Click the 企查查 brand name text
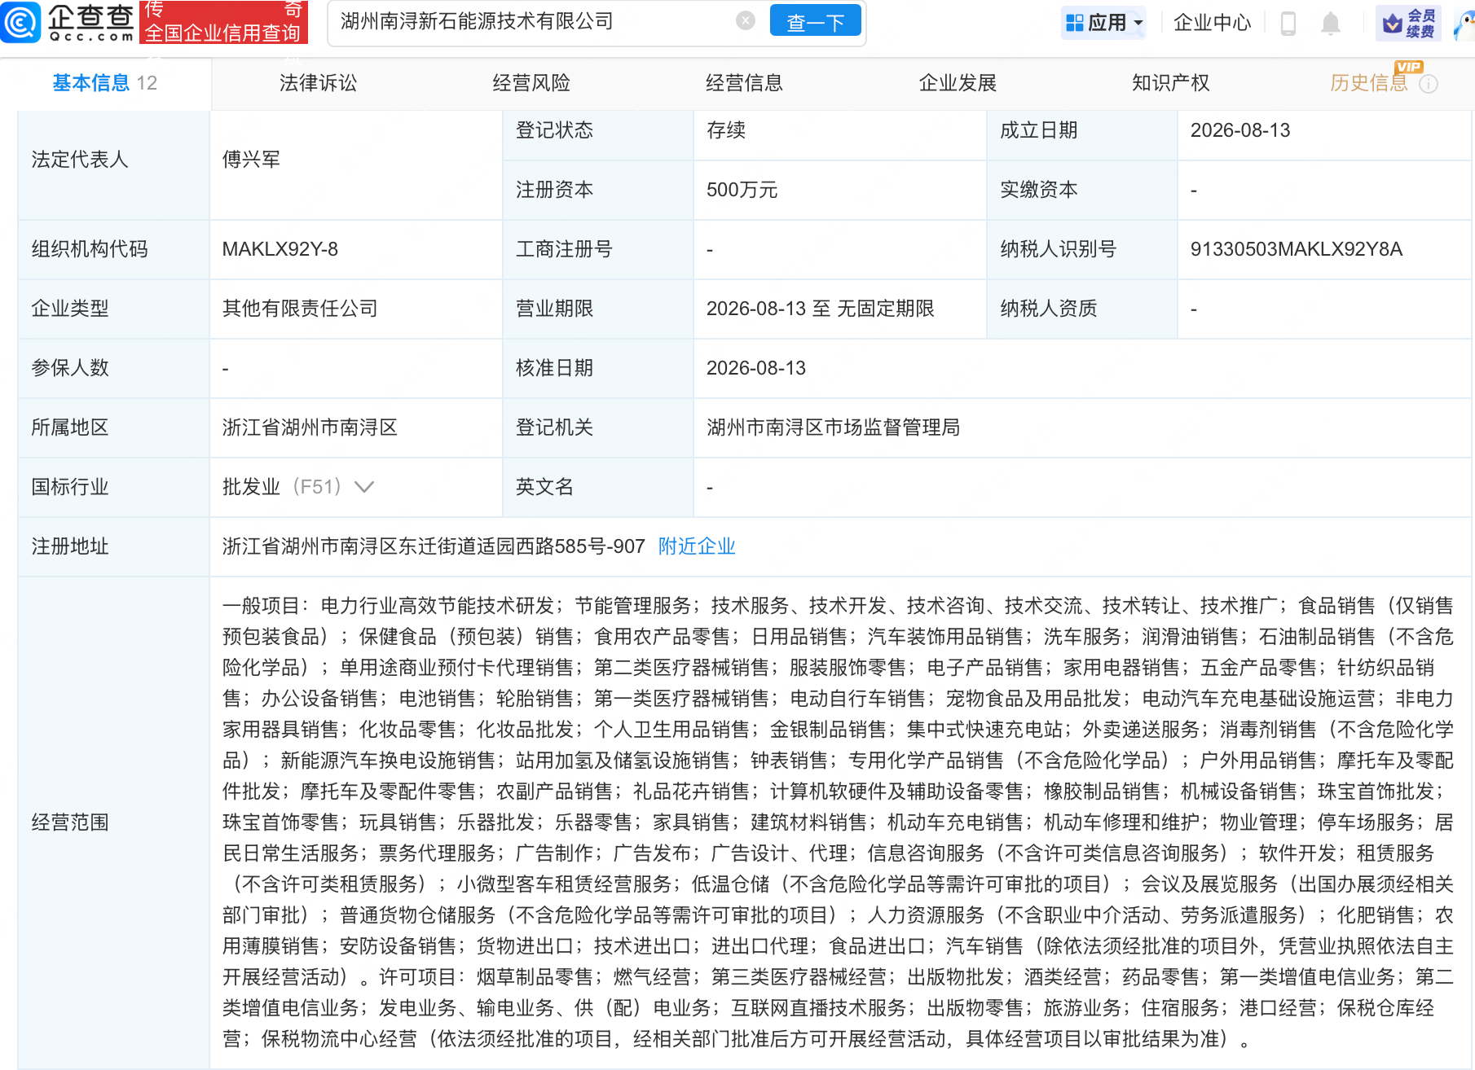Viewport: 1475px width, 1070px height. point(90,16)
